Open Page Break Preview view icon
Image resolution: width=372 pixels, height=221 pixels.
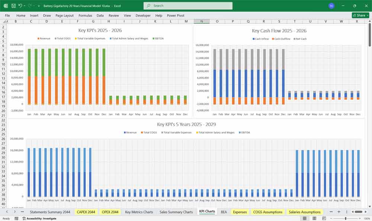324,218
